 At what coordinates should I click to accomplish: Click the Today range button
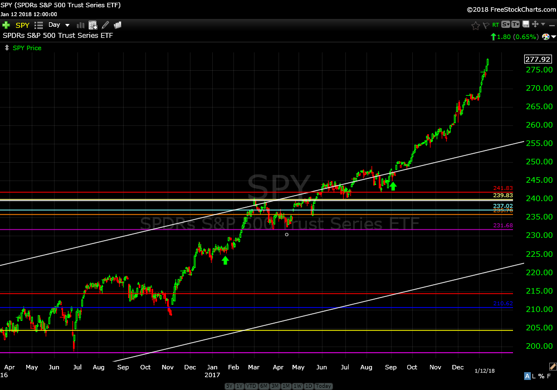[x=323, y=386]
